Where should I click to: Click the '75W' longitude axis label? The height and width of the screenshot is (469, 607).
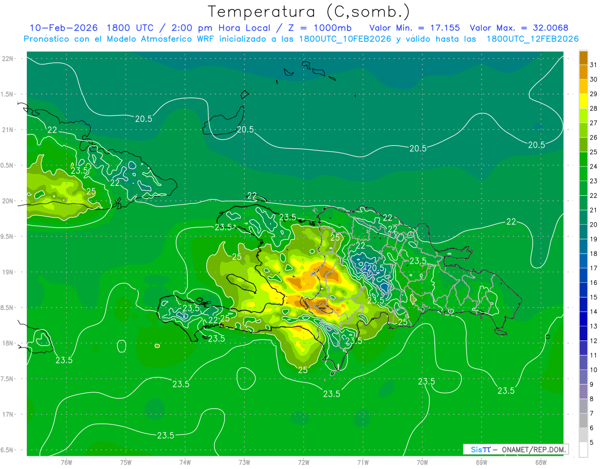point(126,462)
